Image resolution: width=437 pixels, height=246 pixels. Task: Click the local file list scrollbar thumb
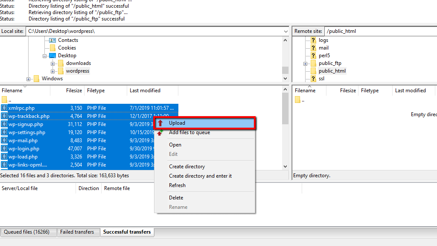[x=285, y=108]
